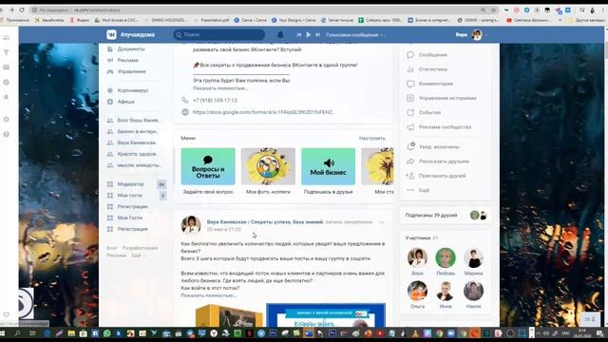Viewport: 608px width, 342px height.
Task: Expand the Вера profile menu arrow
Action: coord(487,35)
